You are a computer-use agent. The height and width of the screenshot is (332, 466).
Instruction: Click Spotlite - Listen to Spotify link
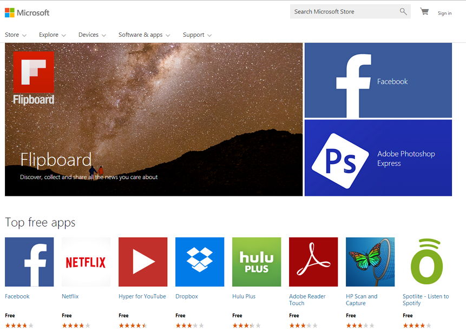[425, 300]
